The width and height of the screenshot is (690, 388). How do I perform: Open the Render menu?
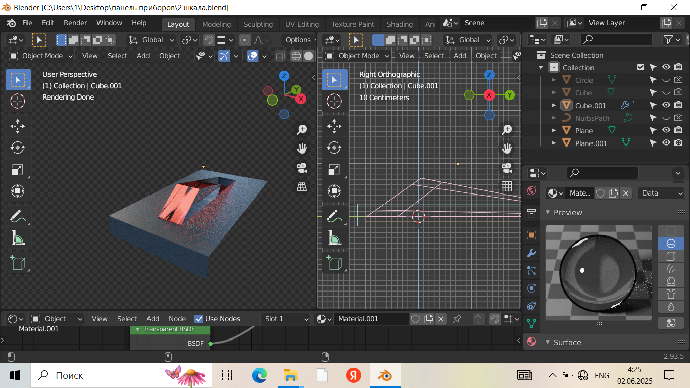(x=75, y=23)
